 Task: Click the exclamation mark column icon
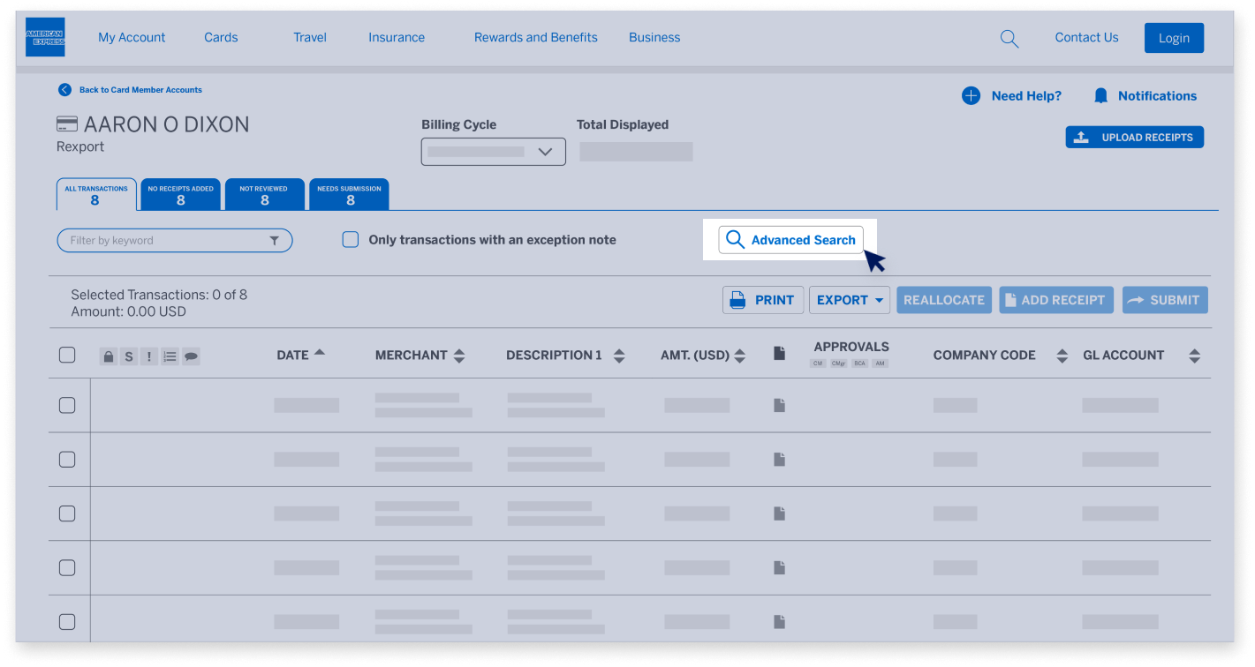coord(148,356)
